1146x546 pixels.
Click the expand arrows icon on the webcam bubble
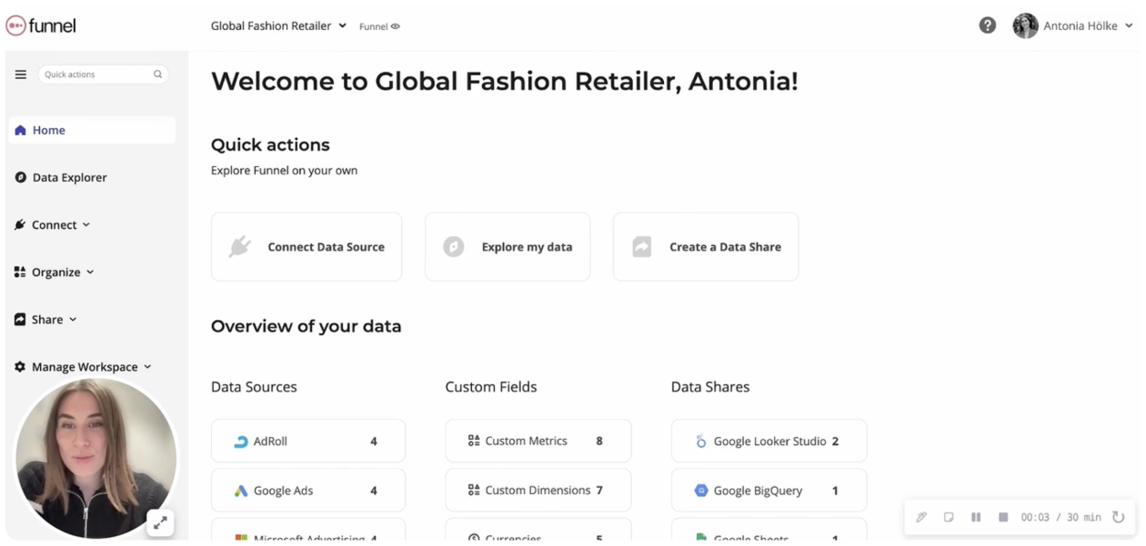point(160,522)
